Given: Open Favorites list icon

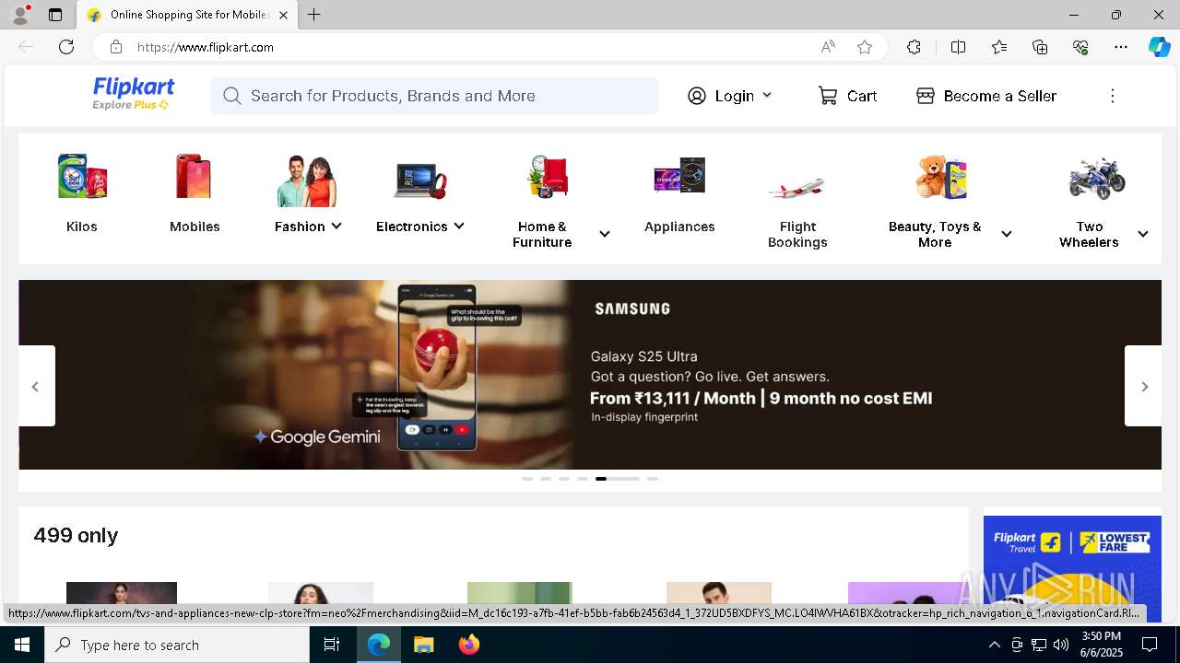Looking at the screenshot, I should click(999, 47).
